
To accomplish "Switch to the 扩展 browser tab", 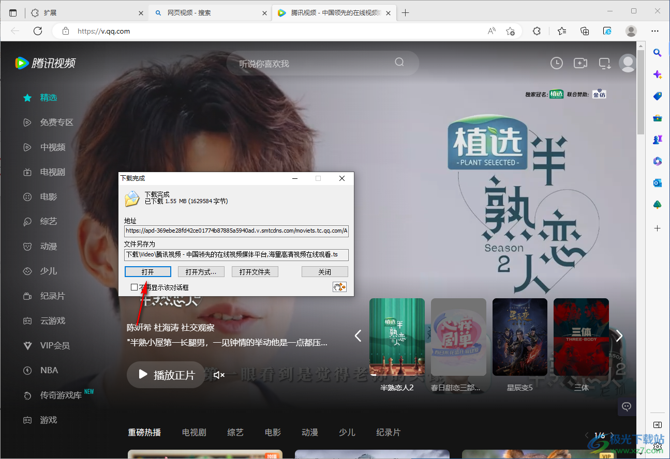I will click(87, 12).
